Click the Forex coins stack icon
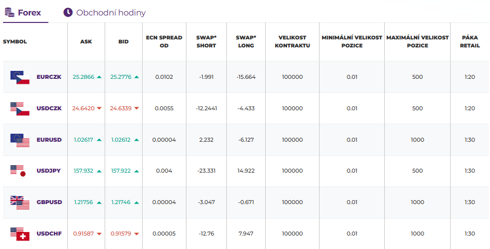The height and width of the screenshot is (249, 490). tap(9, 12)
